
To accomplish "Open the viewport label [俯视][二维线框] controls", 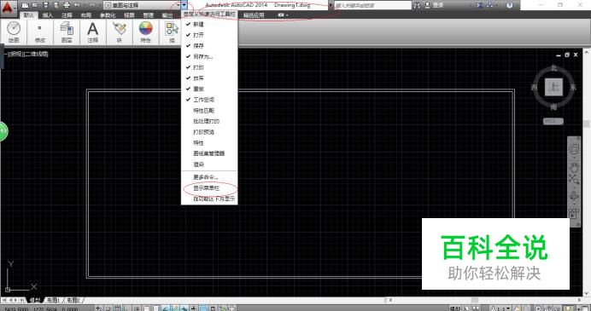I will tap(27, 54).
